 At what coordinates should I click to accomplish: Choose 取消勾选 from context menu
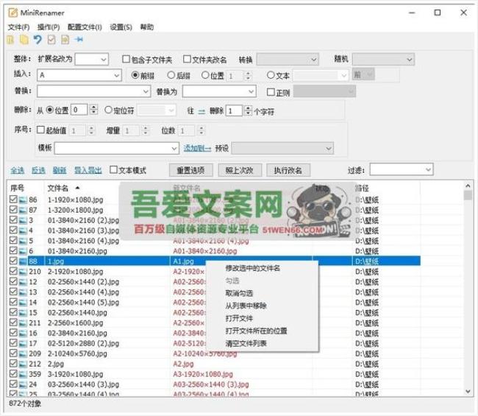point(239,293)
